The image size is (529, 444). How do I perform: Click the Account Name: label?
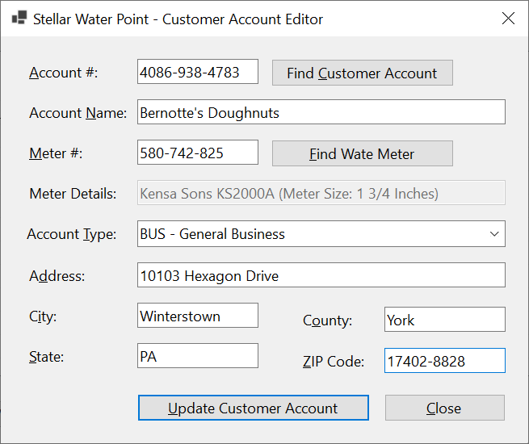click(78, 113)
